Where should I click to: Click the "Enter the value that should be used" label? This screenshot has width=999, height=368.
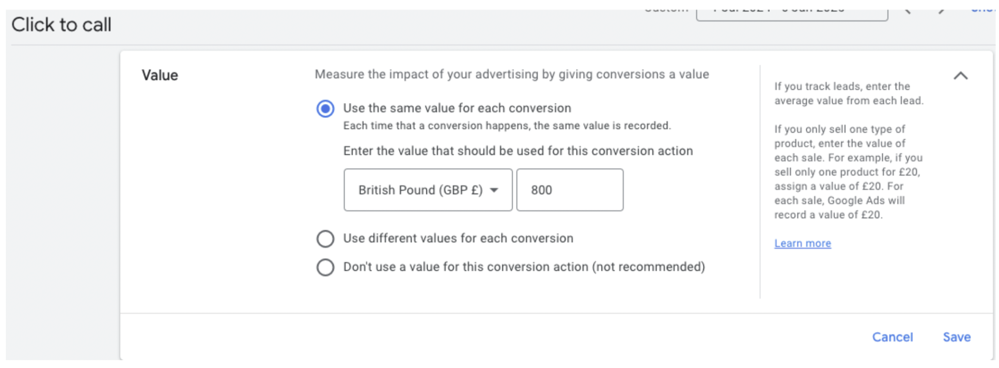pyautogui.click(x=518, y=151)
